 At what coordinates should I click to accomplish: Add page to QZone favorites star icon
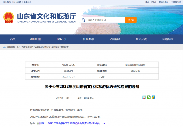(x=153, y=97)
